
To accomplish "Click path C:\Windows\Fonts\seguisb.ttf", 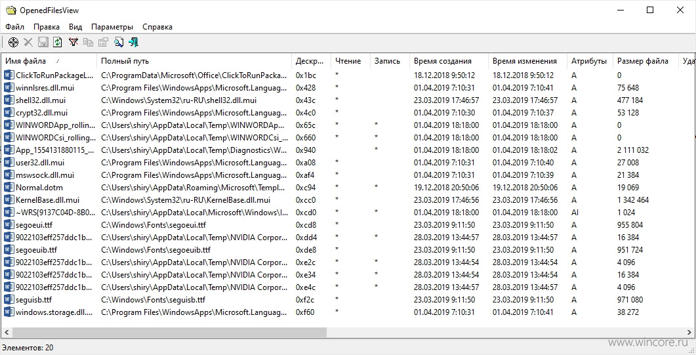I will [153, 299].
